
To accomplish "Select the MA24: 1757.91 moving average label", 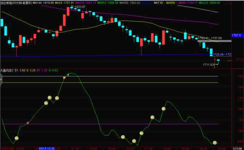I will pos(64,3).
